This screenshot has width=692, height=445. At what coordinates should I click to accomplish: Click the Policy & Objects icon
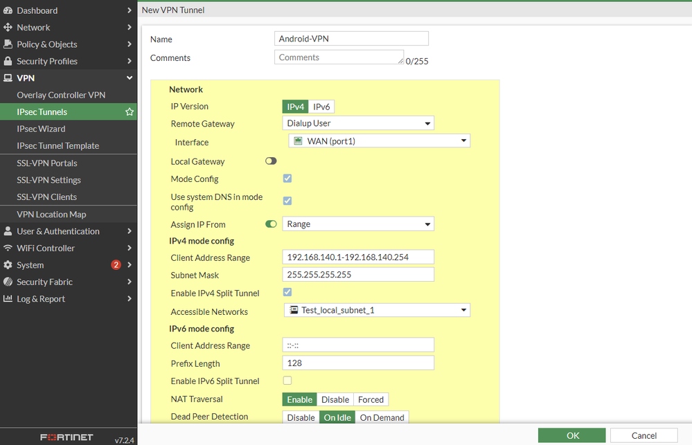(x=8, y=44)
